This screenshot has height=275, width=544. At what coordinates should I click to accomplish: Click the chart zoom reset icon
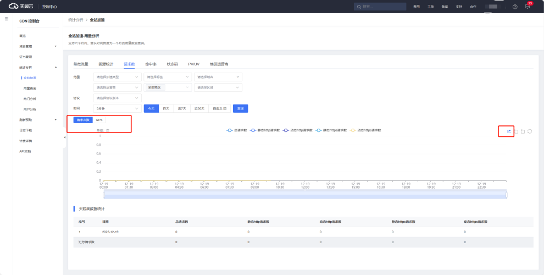(x=523, y=131)
